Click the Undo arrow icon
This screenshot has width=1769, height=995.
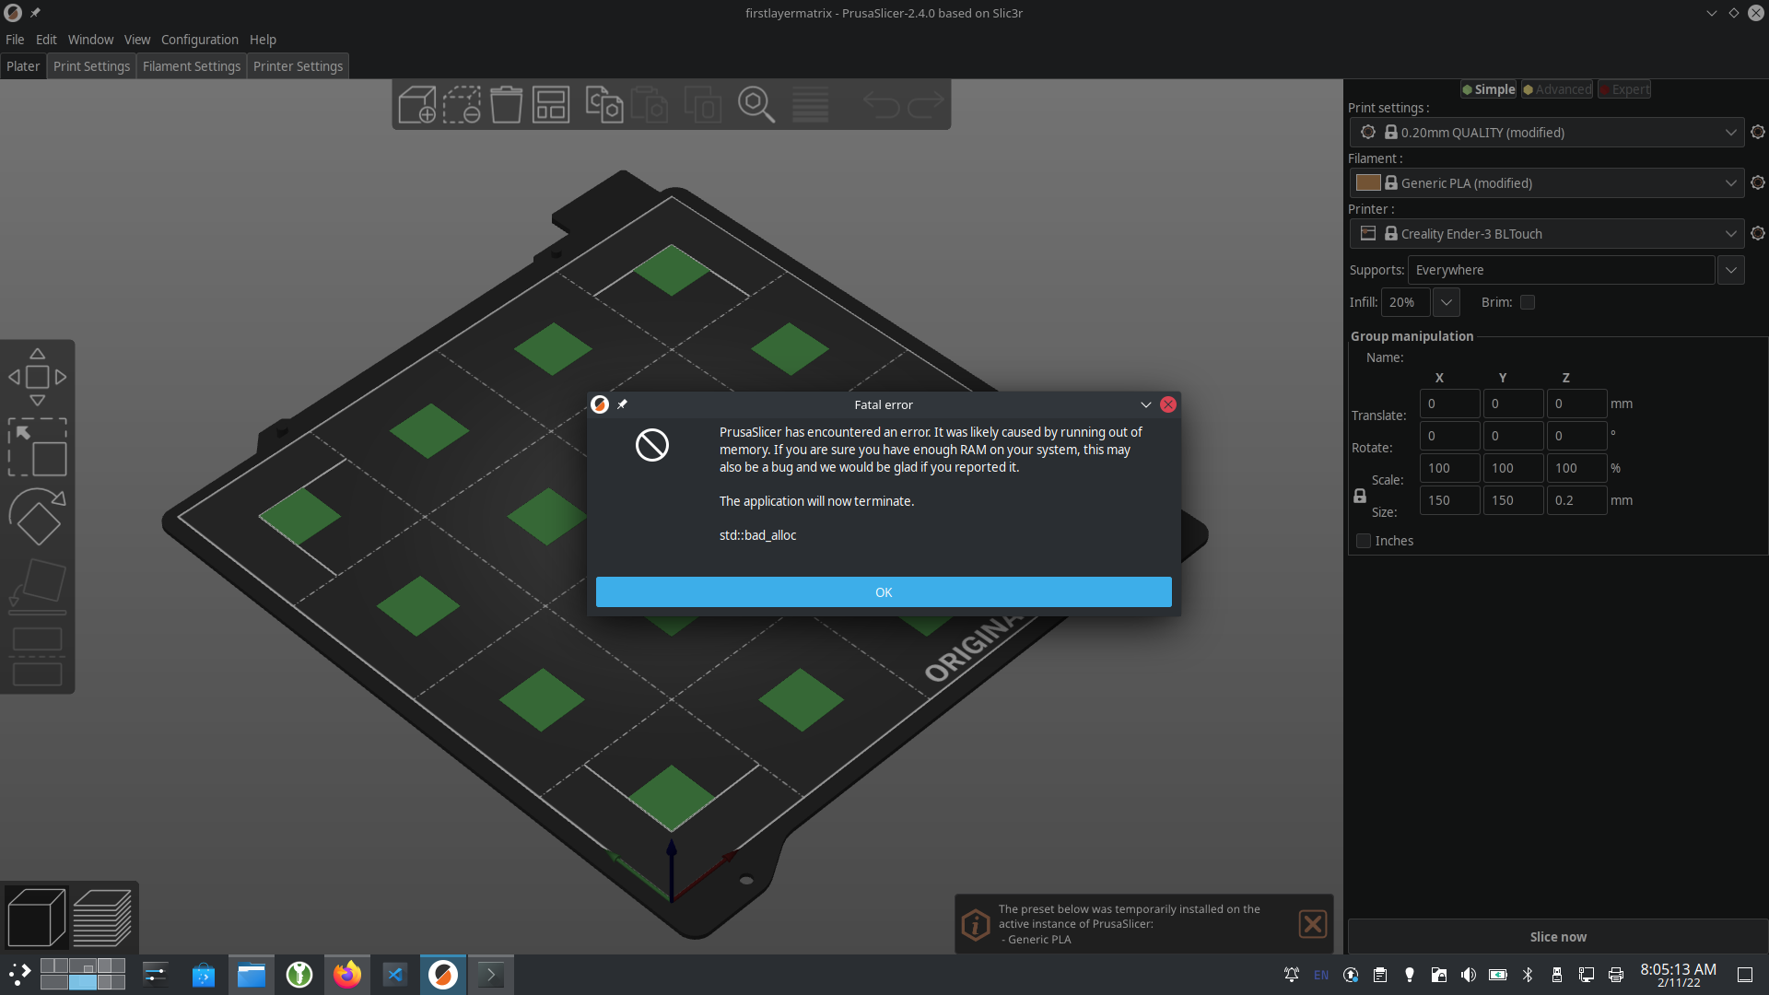pos(881,104)
